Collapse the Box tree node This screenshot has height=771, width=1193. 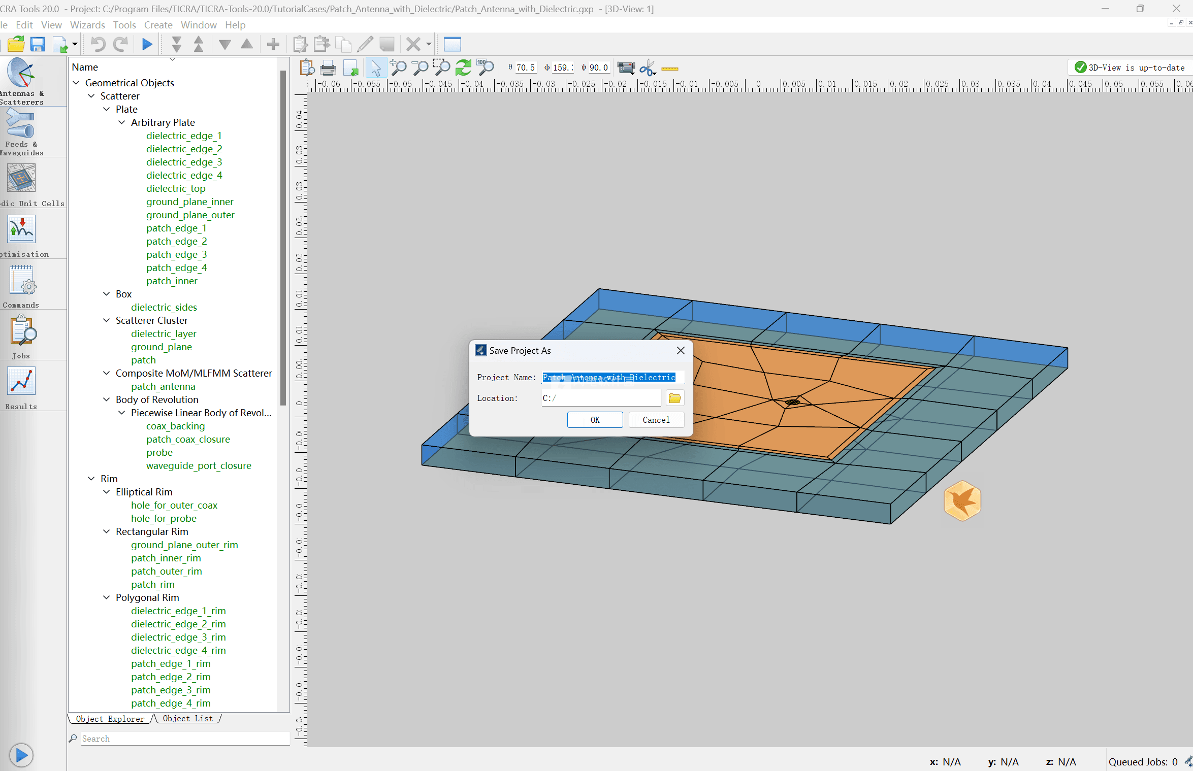click(x=107, y=294)
